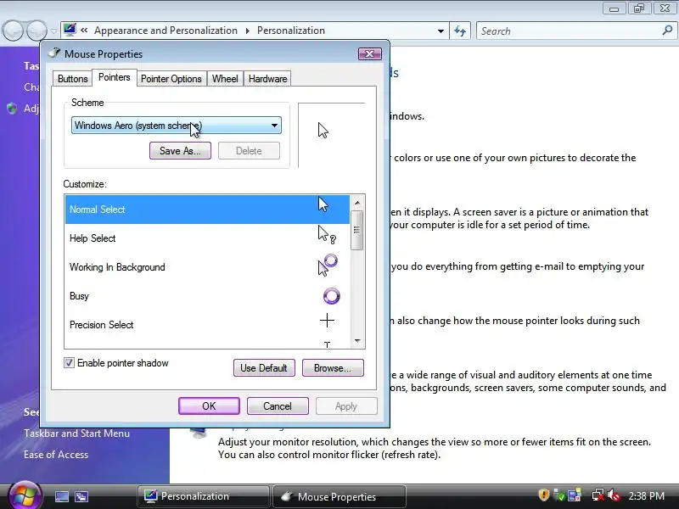The height and width of the screenshot is (509, 679).
Task: Click the security shield tray icon
Action: (x=543, y=495)
